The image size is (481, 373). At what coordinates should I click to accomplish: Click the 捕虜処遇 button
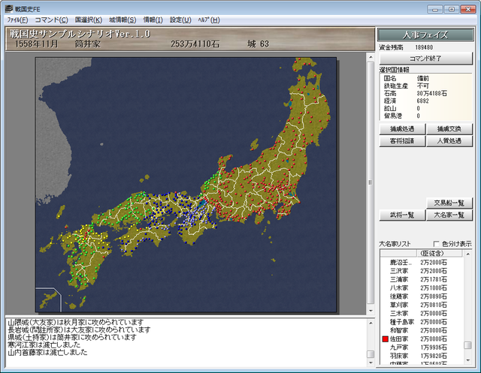pyautogui.click(x=402, y=129)
